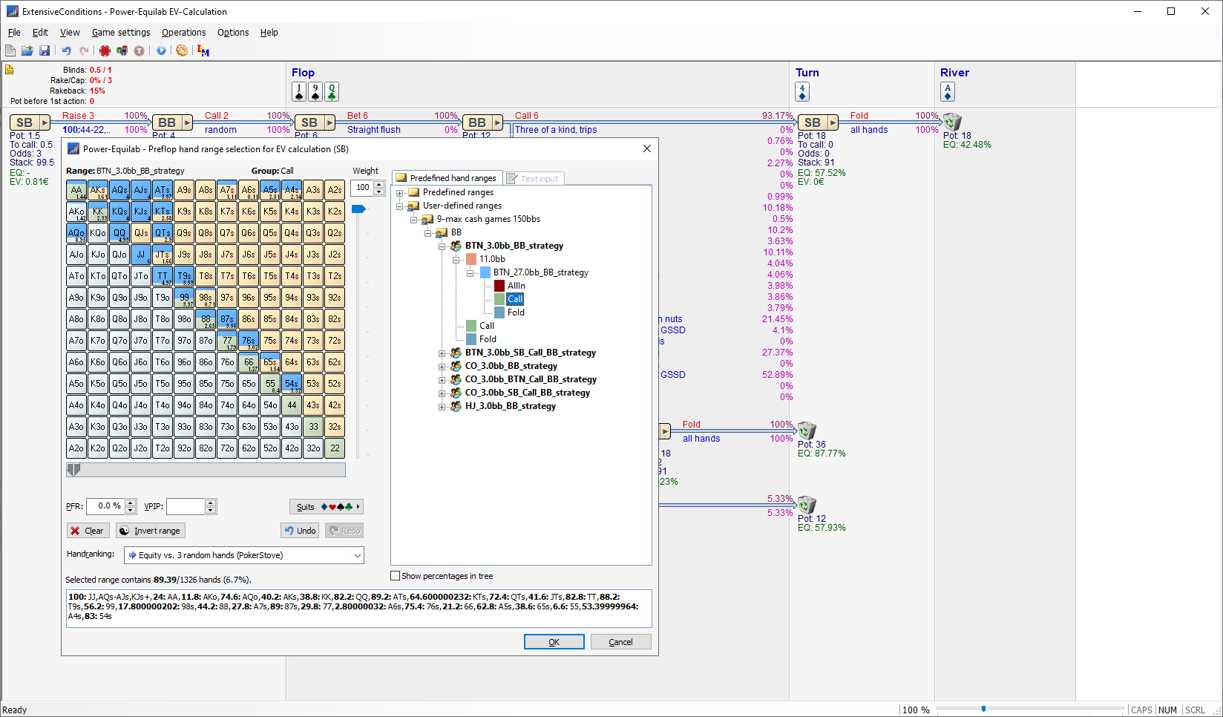Click the Predefined ranges folder icon
The image size is (1223, 717).
coord(414,192)
